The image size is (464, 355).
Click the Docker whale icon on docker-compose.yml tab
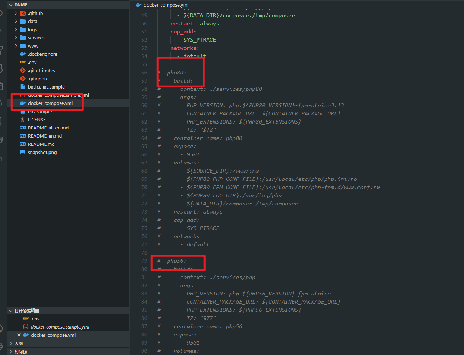pos(138,5)
